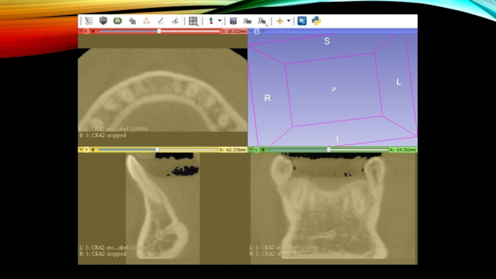The image size is (496, 279).
Task: Toggle the crosshair tool
Action: [280, 21]
